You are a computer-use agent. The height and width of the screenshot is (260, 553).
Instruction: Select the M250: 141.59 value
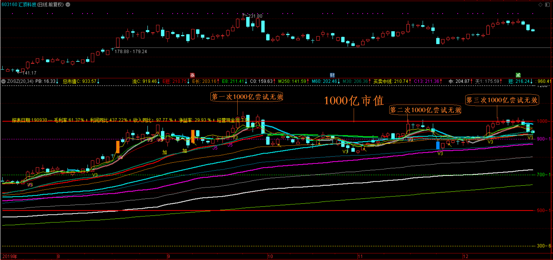(293, 81)
